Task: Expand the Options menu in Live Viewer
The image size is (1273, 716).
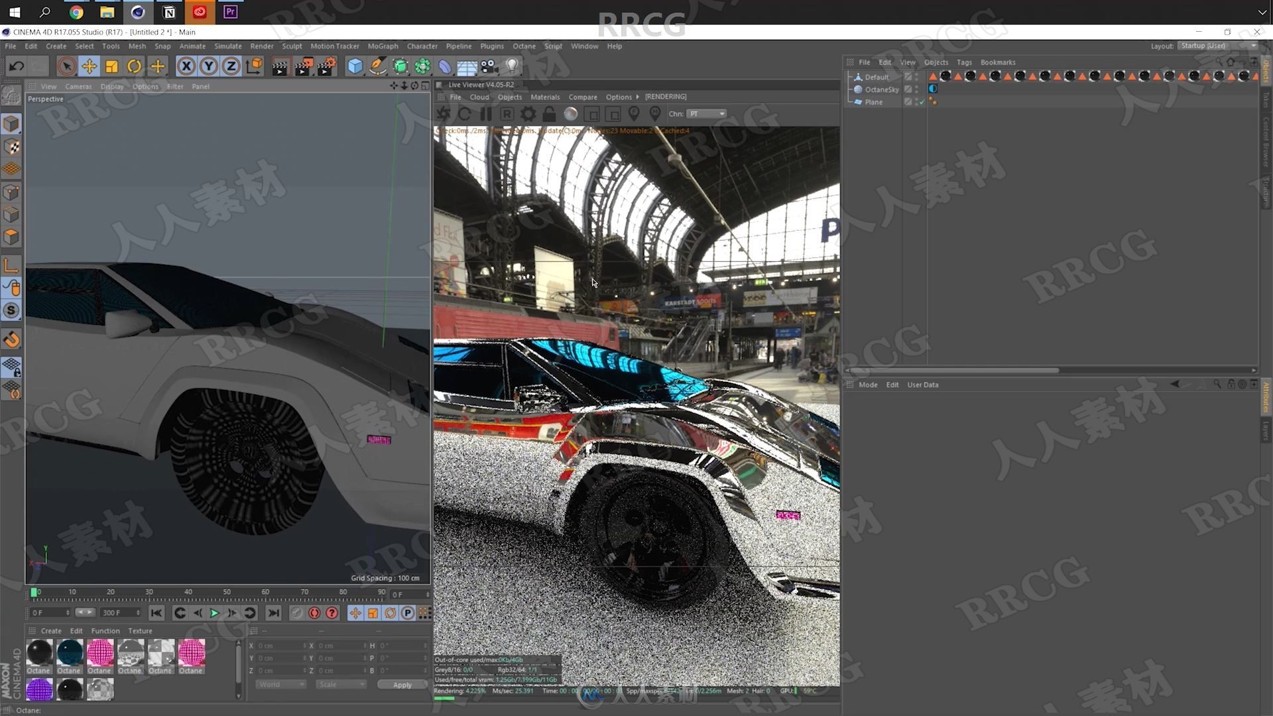Action: [x=618, y=96]
